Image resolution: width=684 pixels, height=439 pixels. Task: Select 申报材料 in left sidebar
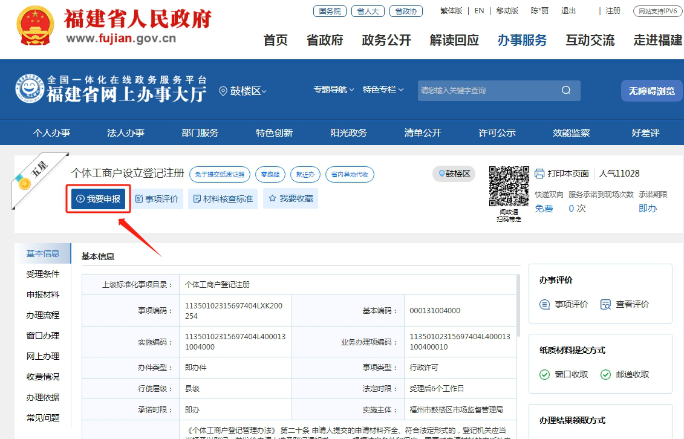[43, 294]
